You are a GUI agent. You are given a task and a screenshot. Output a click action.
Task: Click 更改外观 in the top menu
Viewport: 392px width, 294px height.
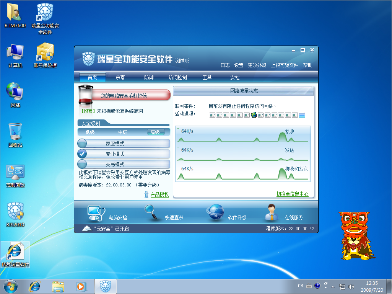pyautogui.click(x=257, y=65)
